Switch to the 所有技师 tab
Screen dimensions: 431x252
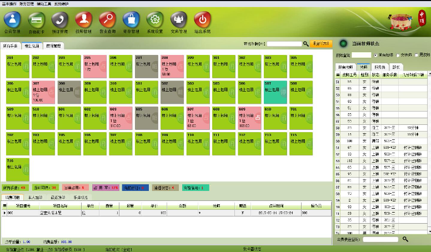(345, 67)
